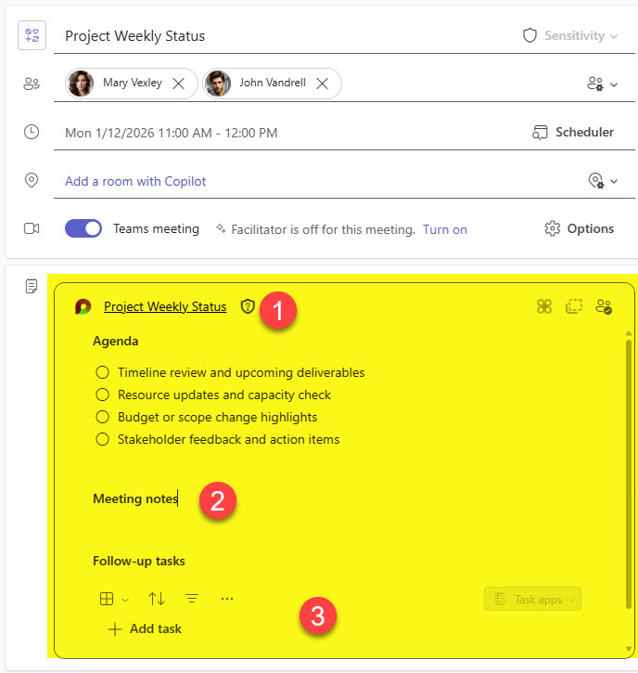Check Stakeholder feedback and action items
Screen dimensions: 638x673
click(102, 439)
